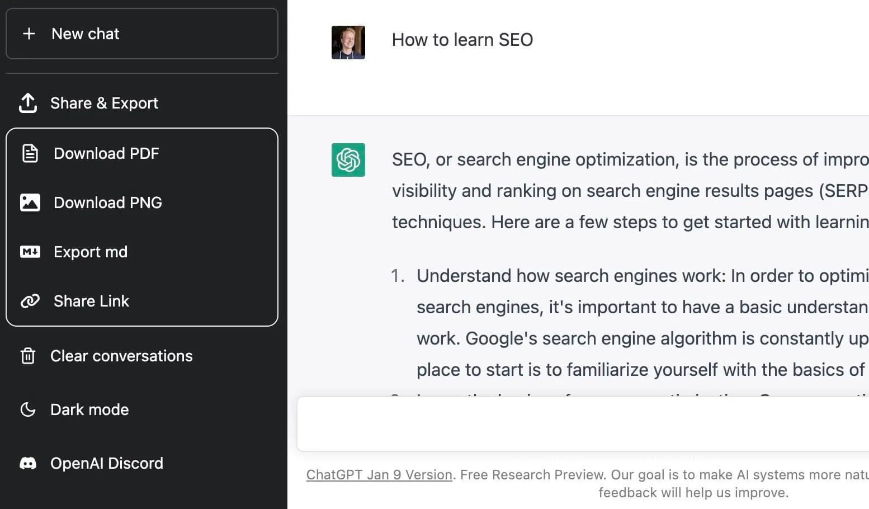Click the message input field

click(x=582, y=424)
